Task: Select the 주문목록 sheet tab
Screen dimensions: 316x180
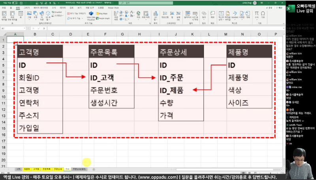Action: 47,169
